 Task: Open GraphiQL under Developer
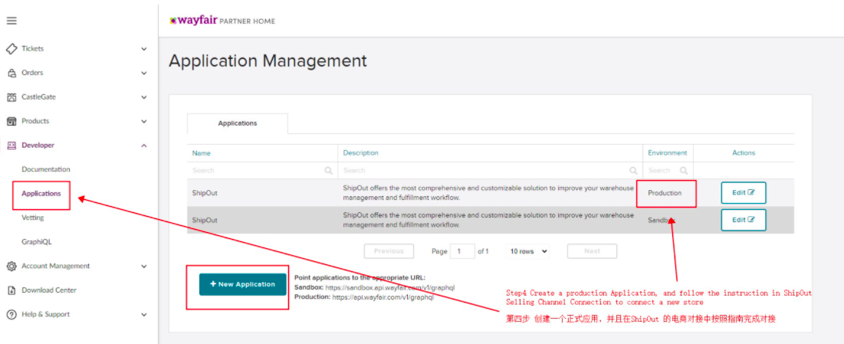pyautogui.click(x=37, y=241)
